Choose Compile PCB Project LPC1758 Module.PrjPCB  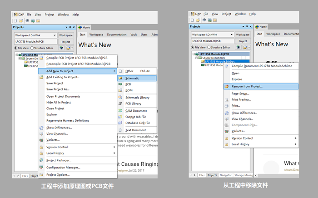click(78, 58)
